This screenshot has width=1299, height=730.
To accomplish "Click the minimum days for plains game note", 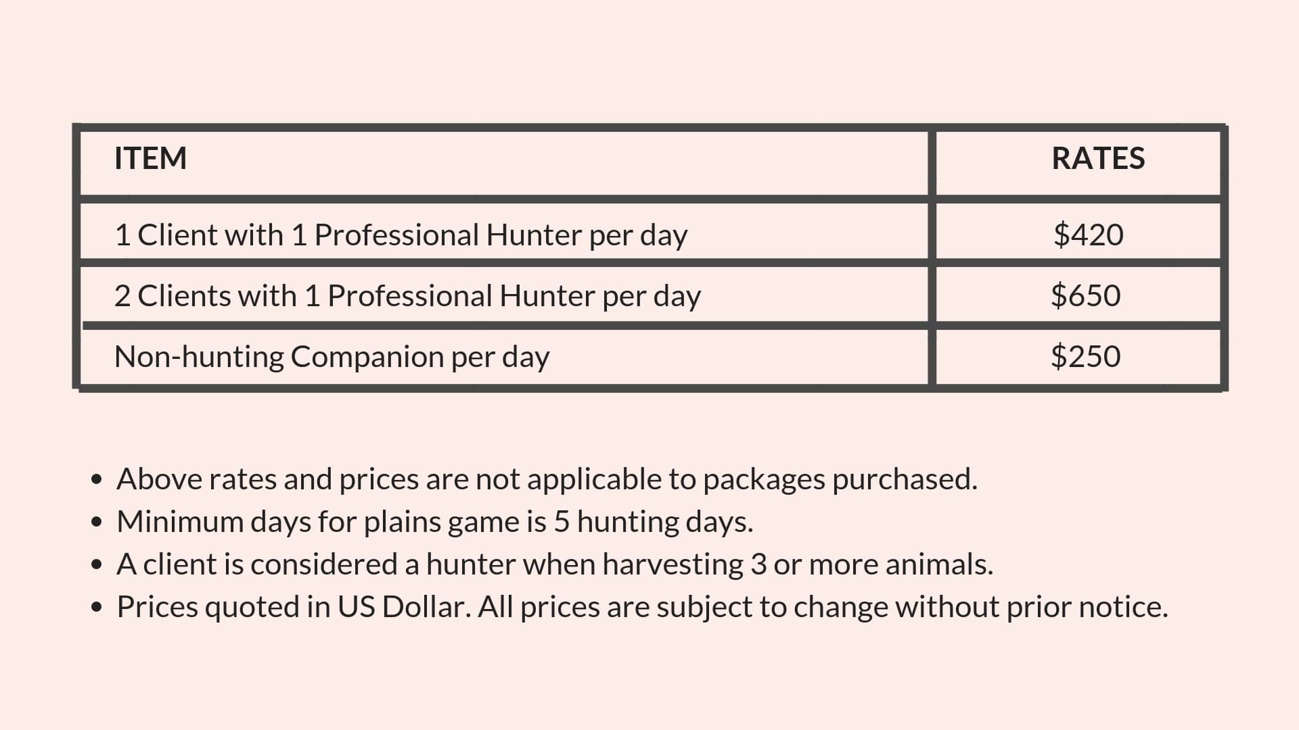I will [x=434, y=522].
